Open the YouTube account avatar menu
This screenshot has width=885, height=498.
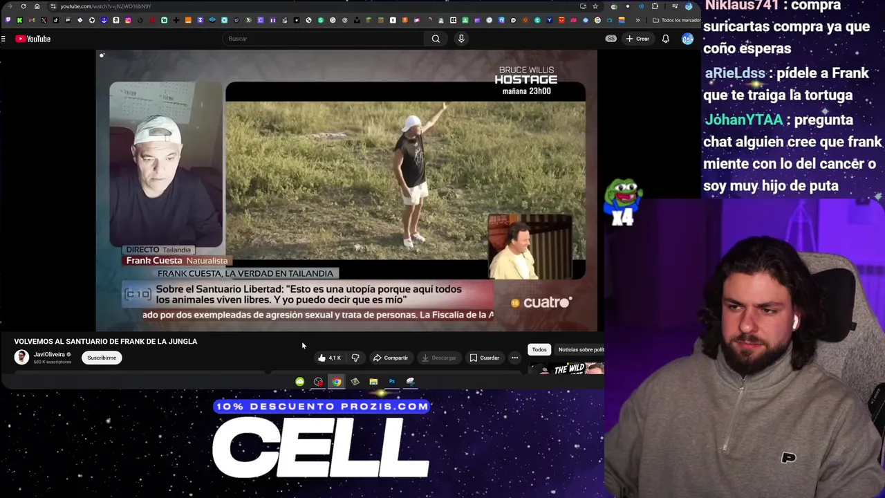[x=687, y=39]
